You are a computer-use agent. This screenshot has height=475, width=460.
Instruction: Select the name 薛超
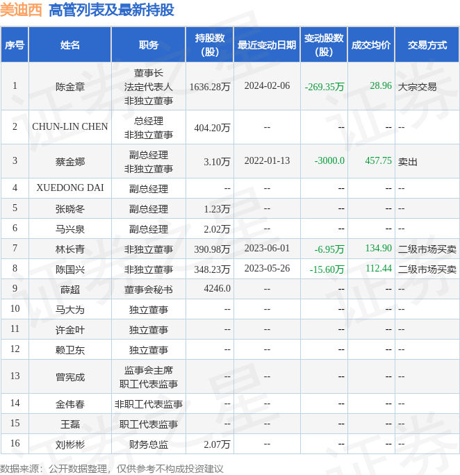tap(70, 290)
